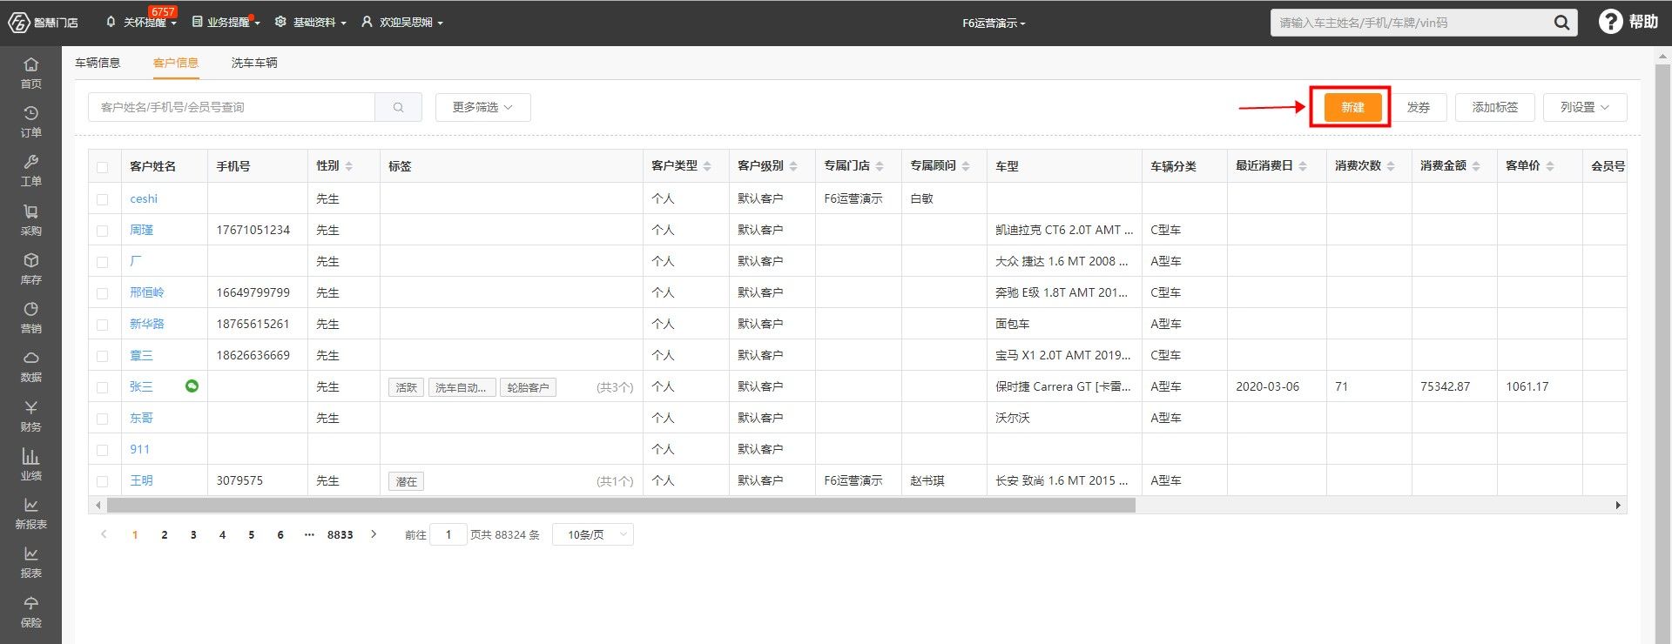Go to page 6
Screen dimensions: 1672x644
point(280,534)
